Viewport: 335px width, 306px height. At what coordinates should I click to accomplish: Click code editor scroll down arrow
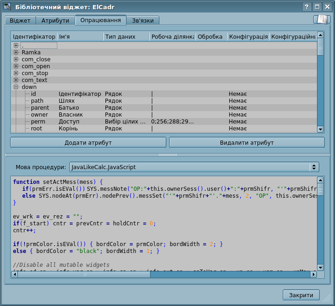[321, 267]
